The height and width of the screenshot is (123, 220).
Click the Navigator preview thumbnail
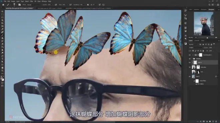[204, 24]
